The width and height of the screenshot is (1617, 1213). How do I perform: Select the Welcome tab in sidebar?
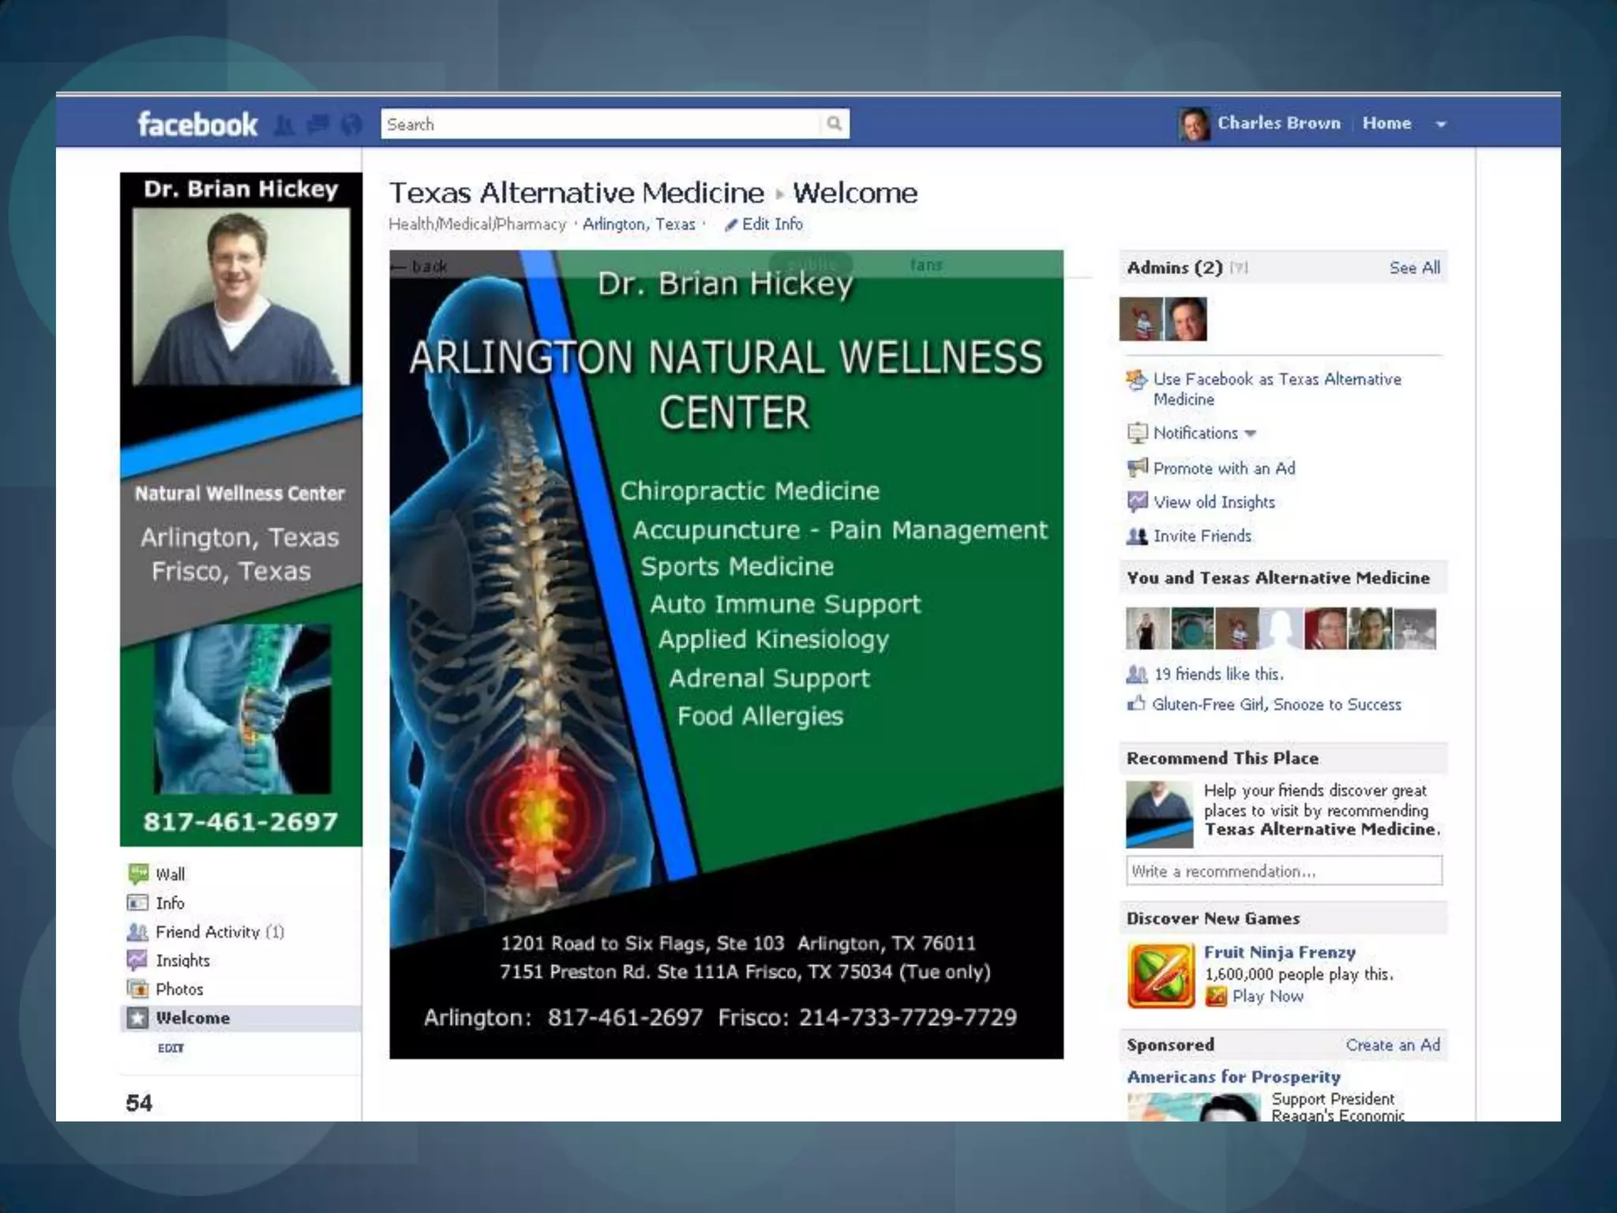click(193, 1018)
